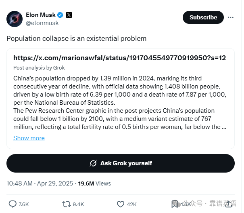The image size is (244, 213).
Task: Click the Post analysis by Grok label
Action: coord(39,68)
